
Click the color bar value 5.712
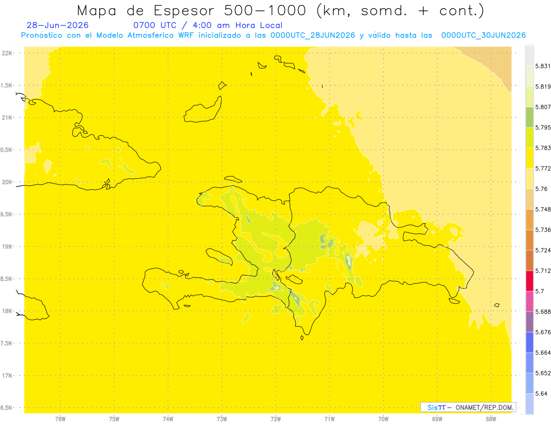tap(543, 270)
